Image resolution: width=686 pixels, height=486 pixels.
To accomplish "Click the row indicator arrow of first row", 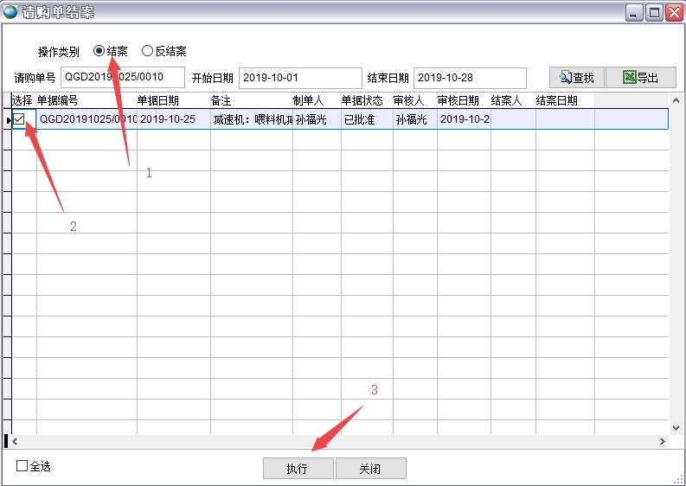I will [x=8, y=119].
